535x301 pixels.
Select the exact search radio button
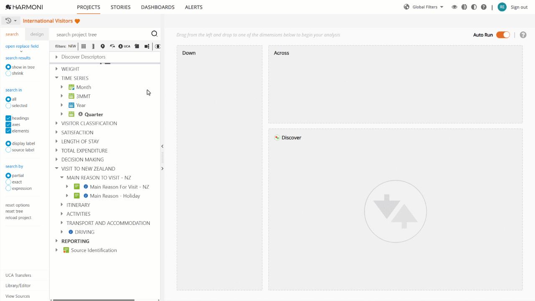(x=8, y=182)
